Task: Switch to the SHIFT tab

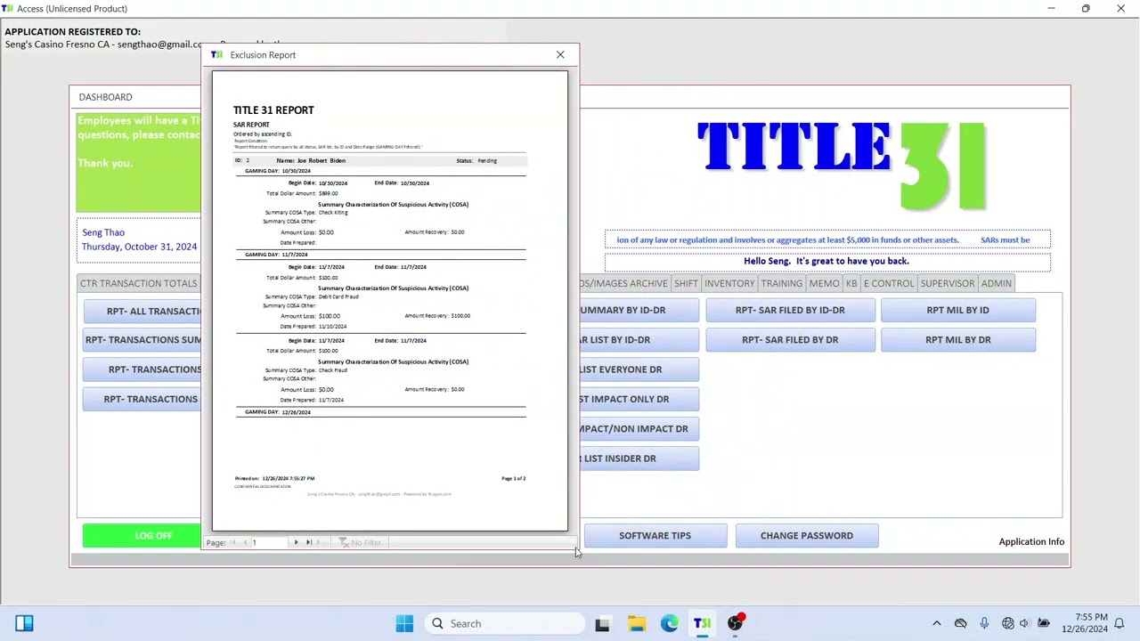Action: click(686, 283)
